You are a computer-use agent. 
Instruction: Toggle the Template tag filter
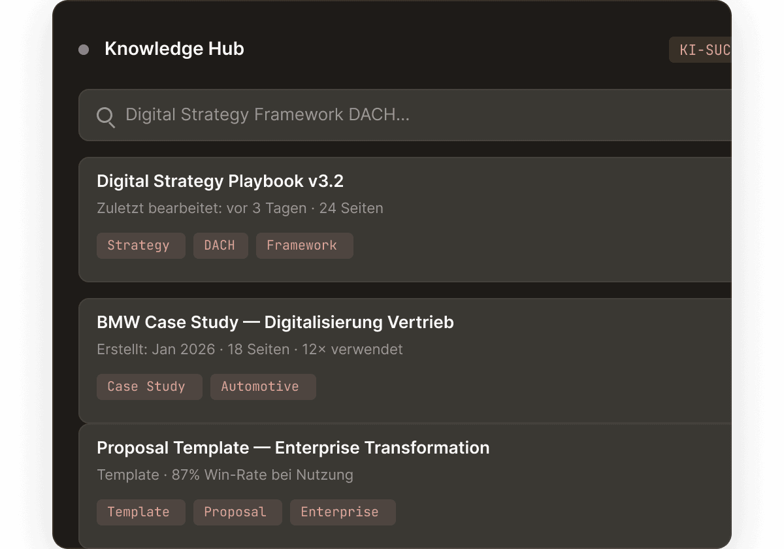pyautogui.click(x=140, y=512)
